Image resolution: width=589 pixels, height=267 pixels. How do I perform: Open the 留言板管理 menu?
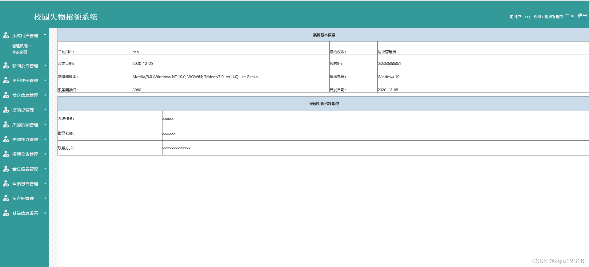point(23,198)
